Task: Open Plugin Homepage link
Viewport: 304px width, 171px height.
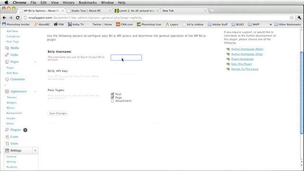Action: pyautogui.click(x=242, y=59)
